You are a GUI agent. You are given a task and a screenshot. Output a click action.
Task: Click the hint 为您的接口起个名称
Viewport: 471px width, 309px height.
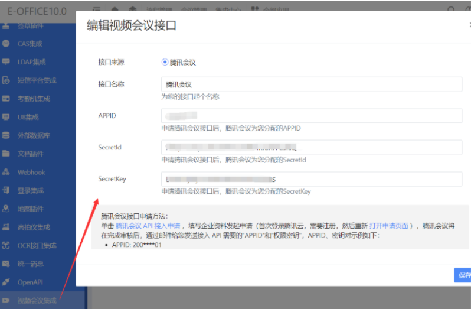190,97
